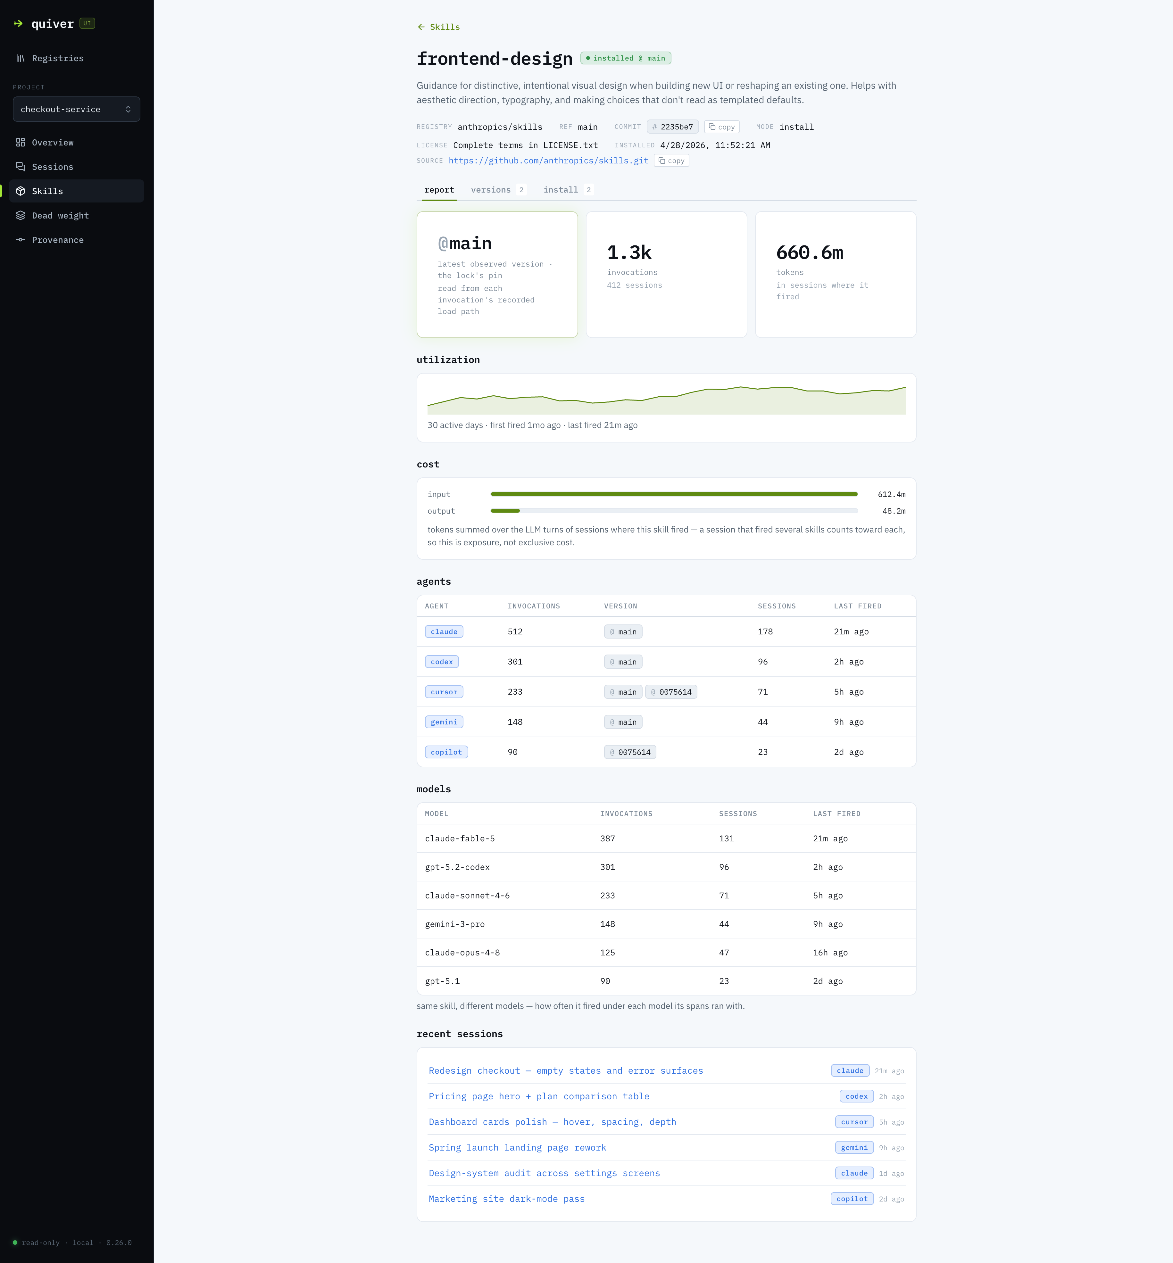Image resolution: width=1173 pixels, height=1263 pixels.
Task: Click the cursor agent tag in agents table
Action: (x=444, y=692)
